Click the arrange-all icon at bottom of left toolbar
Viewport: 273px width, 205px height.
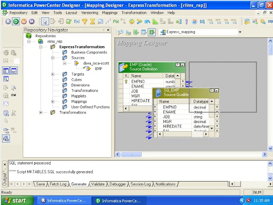point(6,139)
